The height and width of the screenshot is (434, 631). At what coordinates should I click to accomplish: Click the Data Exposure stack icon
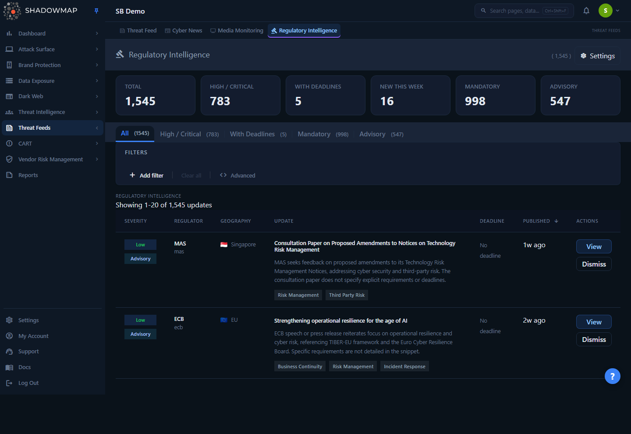tap(9, 81)
